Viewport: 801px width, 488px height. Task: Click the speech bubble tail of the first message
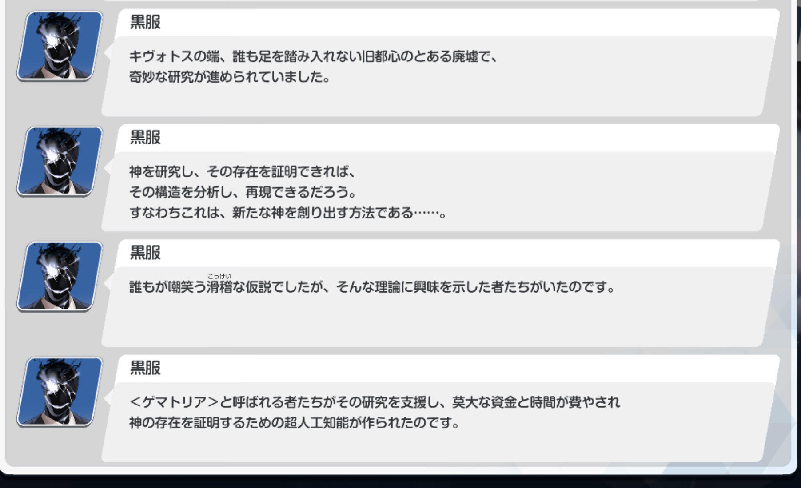[x=108, y=52]
